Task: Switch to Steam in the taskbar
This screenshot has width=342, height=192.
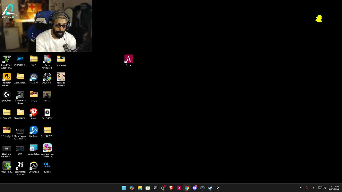Action: click(x=210, y=188)
